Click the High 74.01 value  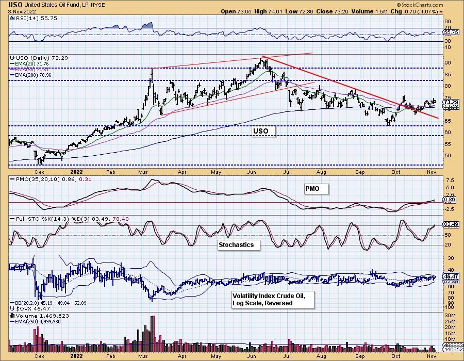(269, 11)
